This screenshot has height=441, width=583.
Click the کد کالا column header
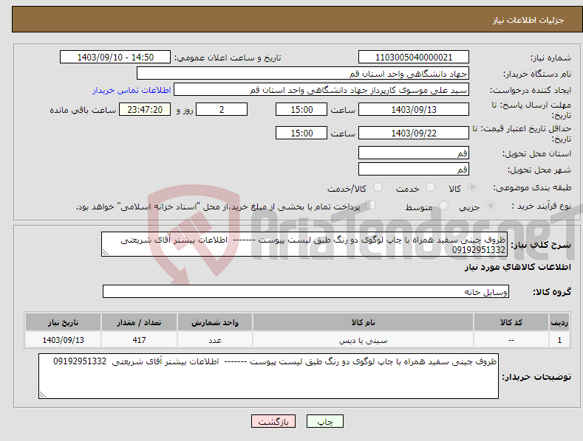click(511, 322)
